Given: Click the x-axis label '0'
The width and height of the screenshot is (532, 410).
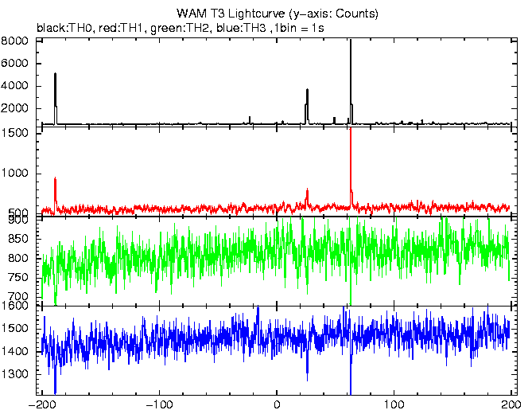Looking at the screenshot, I should [x=277, y=404].
